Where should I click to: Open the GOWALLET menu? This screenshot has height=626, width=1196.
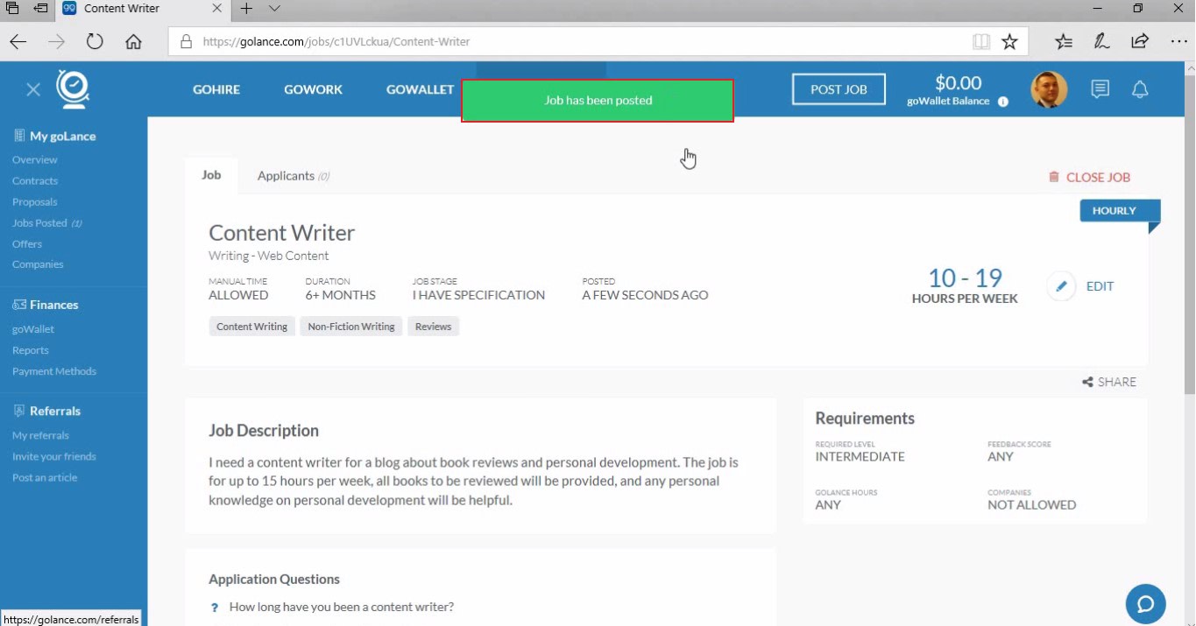(421, 89)
